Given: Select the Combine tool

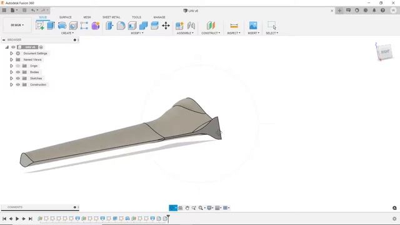Looking at the screenshot, I should 143,26.
